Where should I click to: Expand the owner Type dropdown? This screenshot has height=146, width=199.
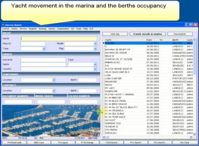click(95, 64)
